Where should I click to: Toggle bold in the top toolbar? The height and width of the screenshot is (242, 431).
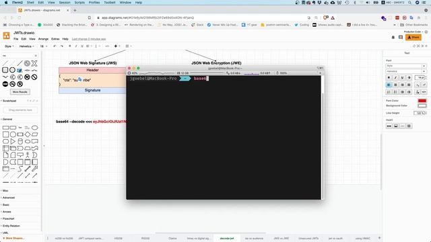click(x=70, y=46)
